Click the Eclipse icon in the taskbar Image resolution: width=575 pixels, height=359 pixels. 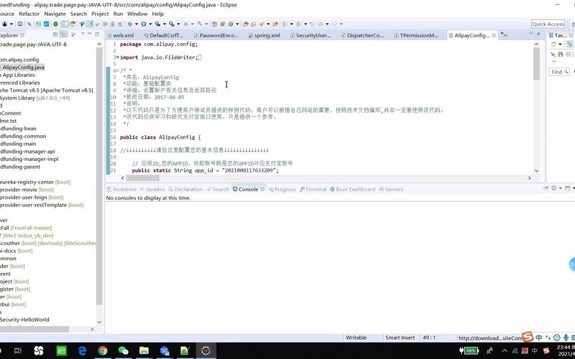[206, 351]
